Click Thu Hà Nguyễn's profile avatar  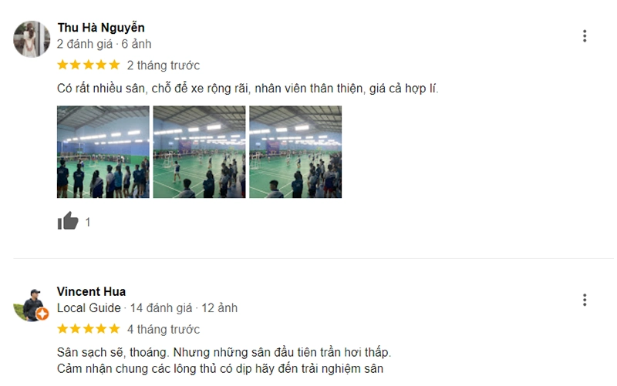coord(32,39)
